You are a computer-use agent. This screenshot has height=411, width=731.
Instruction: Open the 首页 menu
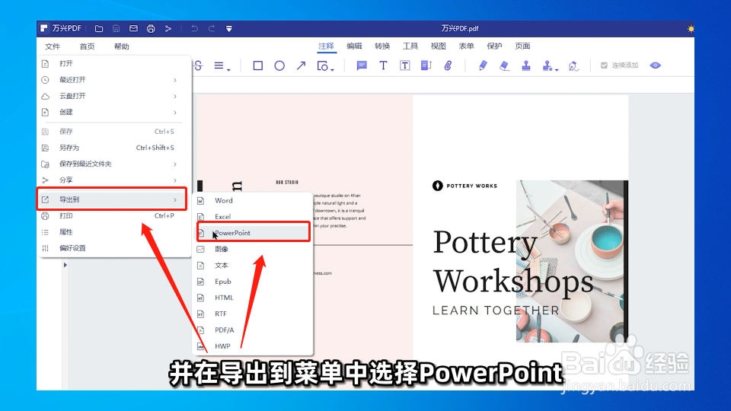87,46
